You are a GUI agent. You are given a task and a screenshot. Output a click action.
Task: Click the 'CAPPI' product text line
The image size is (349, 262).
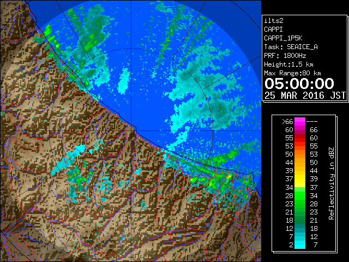click(x=273, y=29)
